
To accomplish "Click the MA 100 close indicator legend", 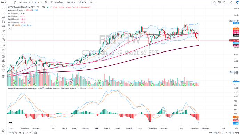I will coord(14,19).
